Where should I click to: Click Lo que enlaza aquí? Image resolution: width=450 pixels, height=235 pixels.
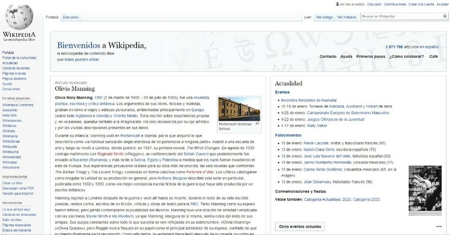16,210
